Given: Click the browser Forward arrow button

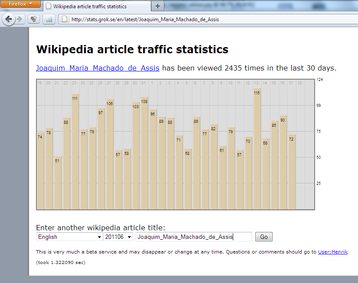Looking at the screenshot, I should [x=20, y=19].
